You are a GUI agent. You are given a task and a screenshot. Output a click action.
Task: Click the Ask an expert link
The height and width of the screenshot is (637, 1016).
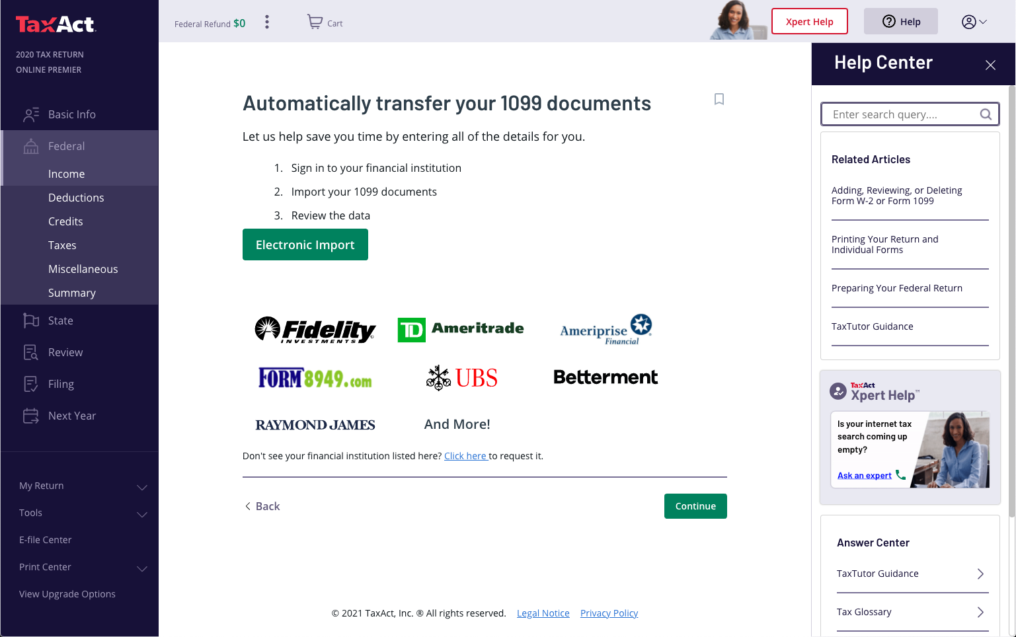[x=865, y=475]
